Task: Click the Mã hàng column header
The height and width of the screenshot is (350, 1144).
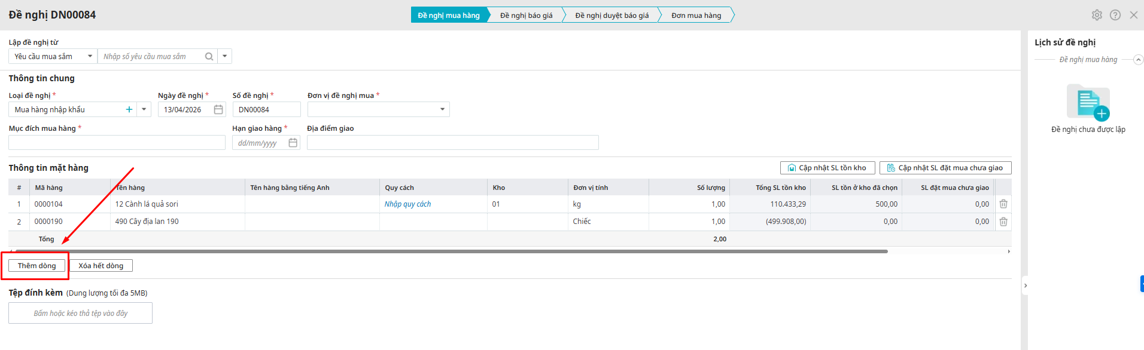Action: click(x=70, y=188)
